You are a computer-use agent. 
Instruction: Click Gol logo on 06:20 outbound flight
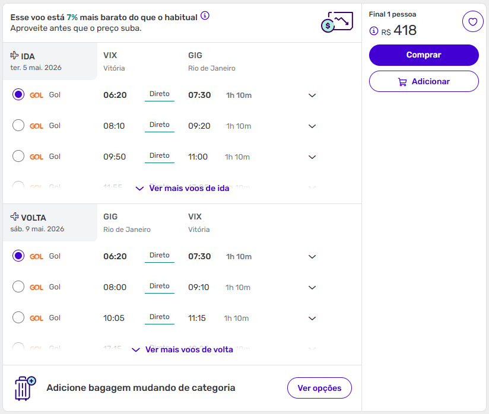point(36,95)
